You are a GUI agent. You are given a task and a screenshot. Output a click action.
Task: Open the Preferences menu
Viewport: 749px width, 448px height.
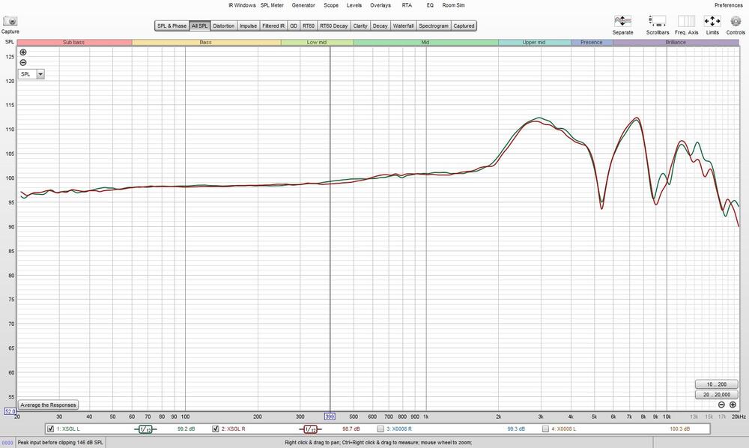tap(728, 5)
